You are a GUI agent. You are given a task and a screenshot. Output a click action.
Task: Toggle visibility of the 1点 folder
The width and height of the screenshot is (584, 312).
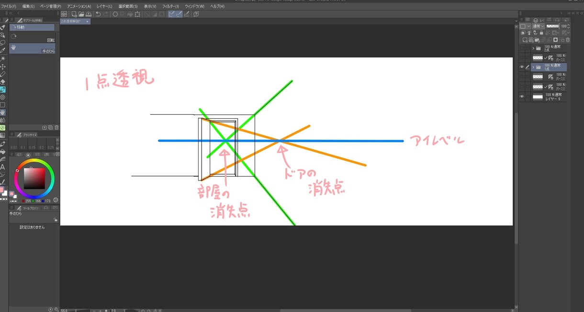(x=522, y=67)
